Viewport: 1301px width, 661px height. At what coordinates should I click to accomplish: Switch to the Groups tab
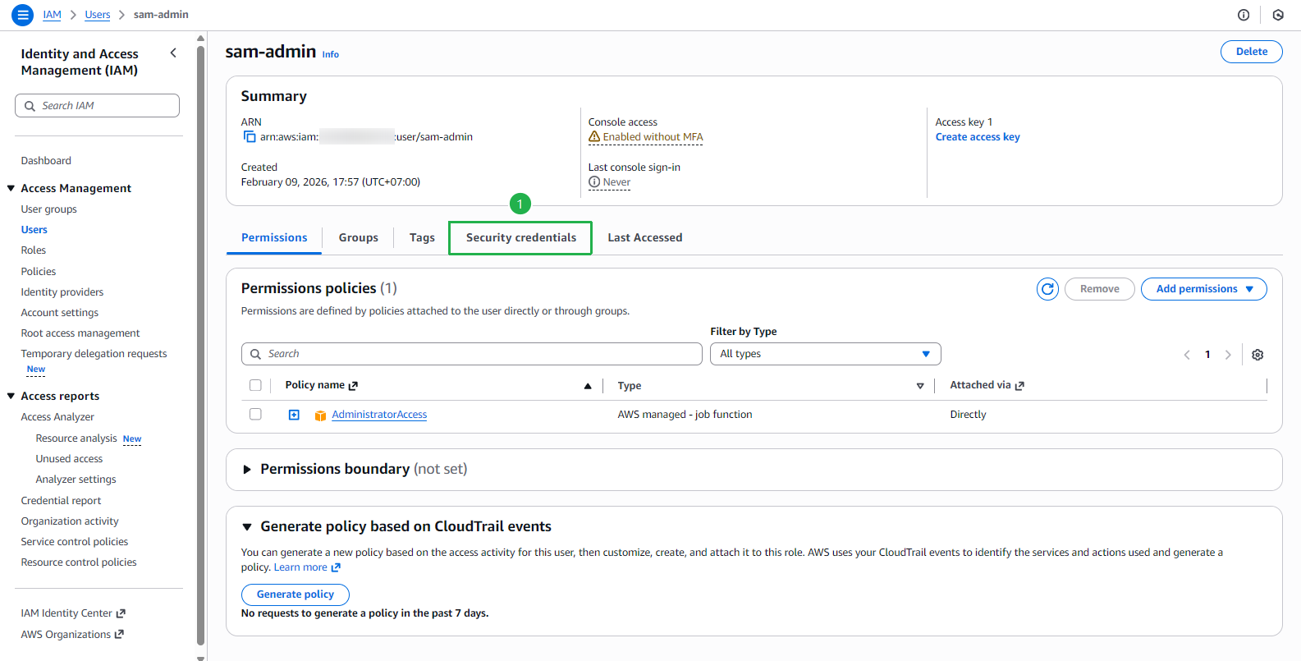(x=359, y=237)
